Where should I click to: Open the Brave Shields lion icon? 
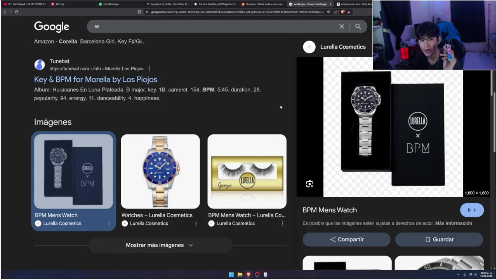tap(343, 12)
